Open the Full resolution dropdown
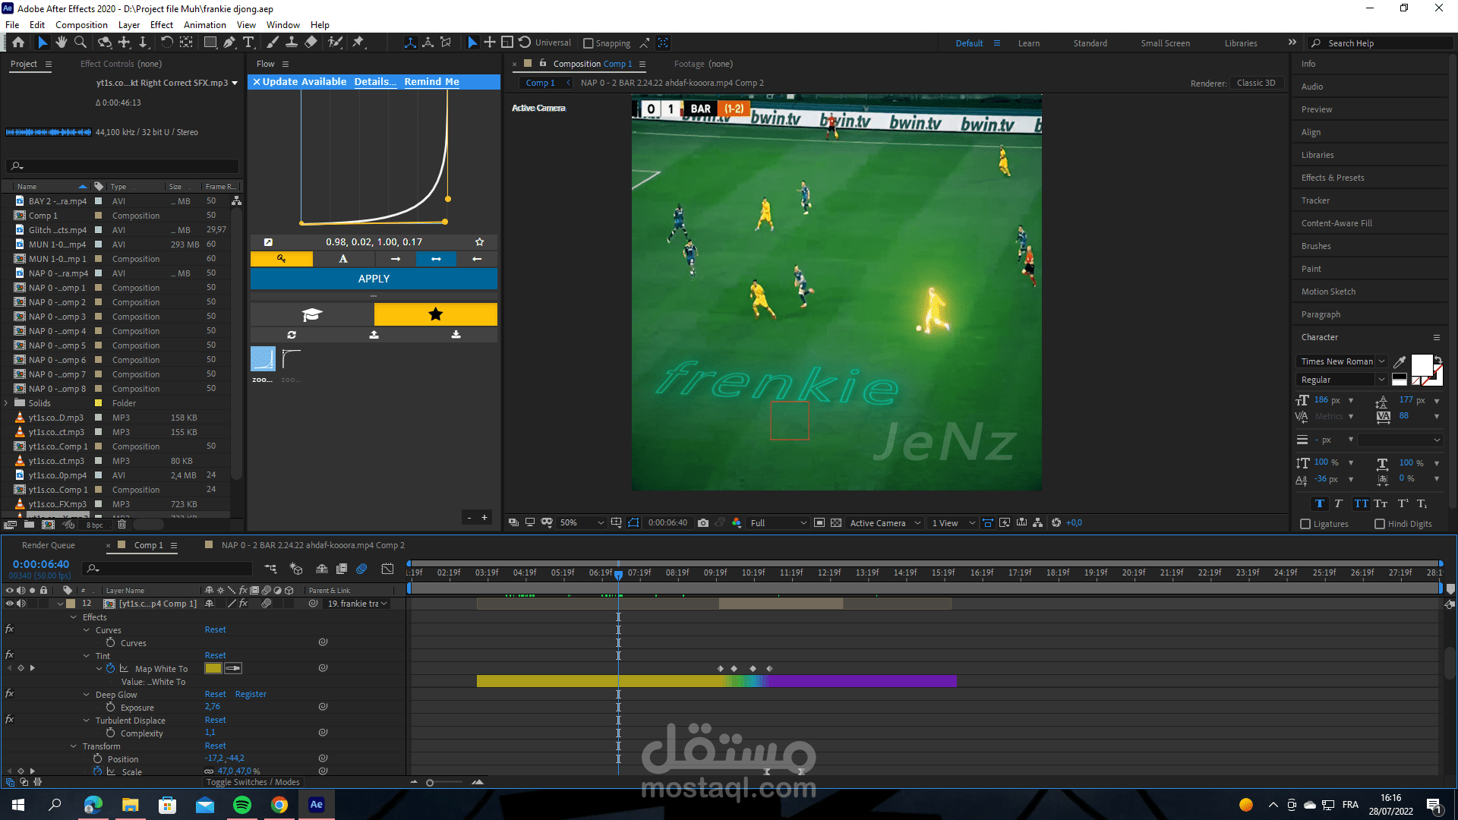Screen dimensions: 1458x820 tap(778, 523)
